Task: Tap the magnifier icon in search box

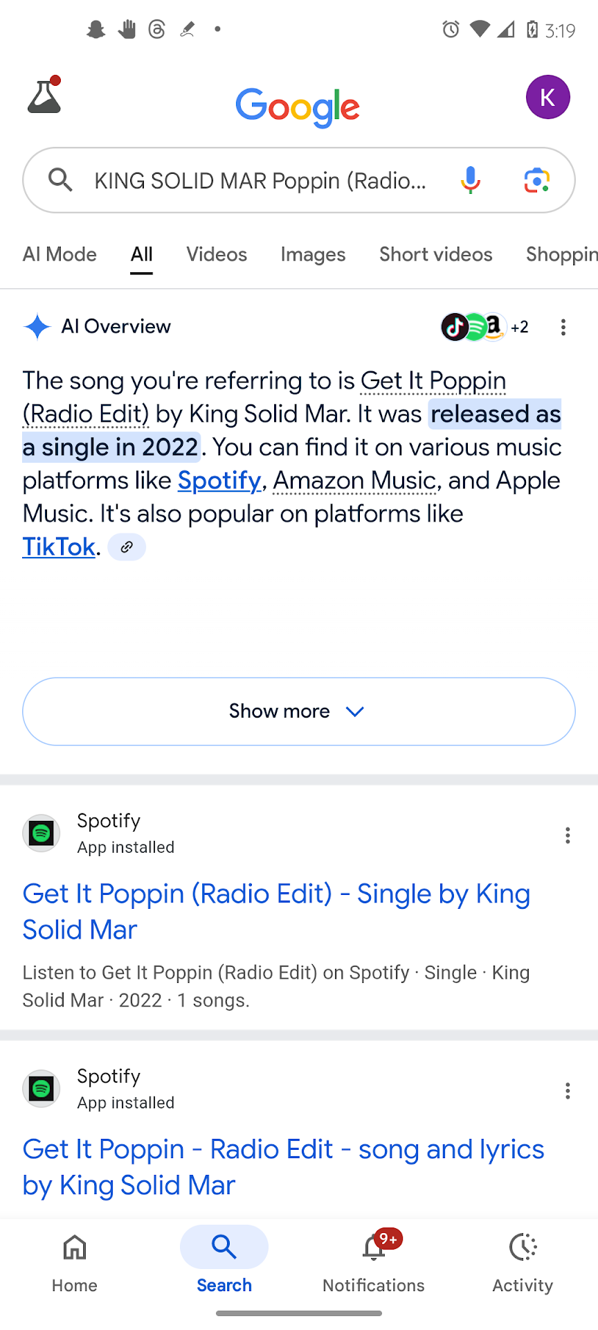Action: [60, 180]
